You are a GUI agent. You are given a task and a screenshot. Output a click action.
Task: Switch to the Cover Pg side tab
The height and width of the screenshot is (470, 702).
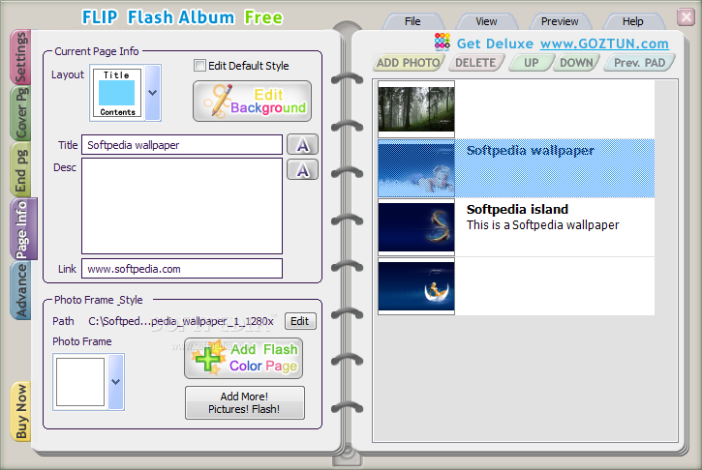pyautogui.click(x=21, y=113)
